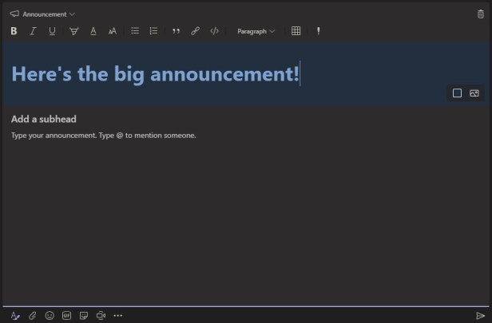Screen dimensions: 492x323
Task: Open more messaging extensions menu
Action: coord(118,316)
